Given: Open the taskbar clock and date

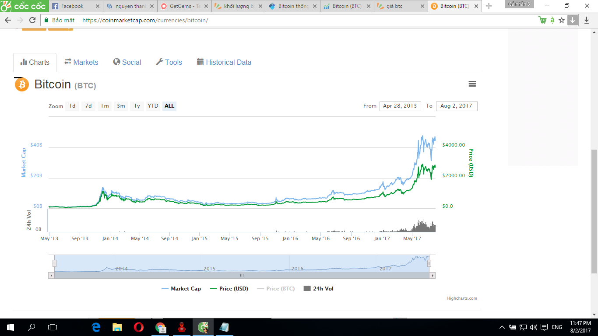Looking at the screenshot, I should click(580, 327).
